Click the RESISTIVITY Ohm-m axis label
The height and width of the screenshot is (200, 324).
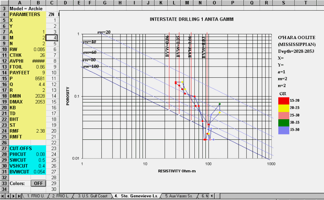[176, 171]
